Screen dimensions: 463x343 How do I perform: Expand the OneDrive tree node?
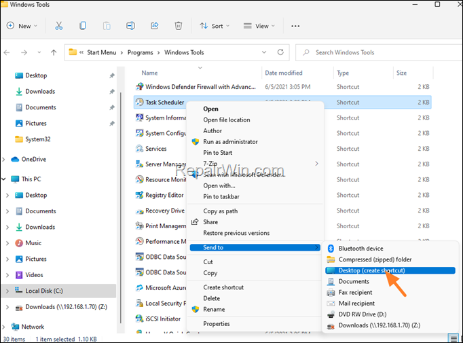tap(3, 160)
